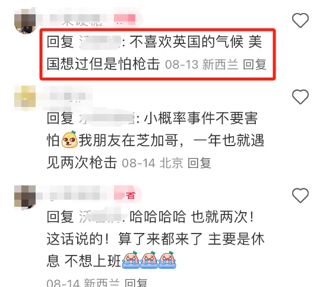Open replied-to username in third comment
The image size is (323, 287).
(x=103, y=216)
